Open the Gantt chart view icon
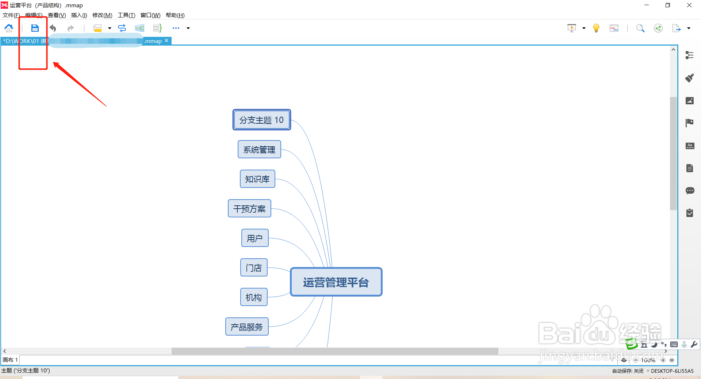 coord(614,28)
